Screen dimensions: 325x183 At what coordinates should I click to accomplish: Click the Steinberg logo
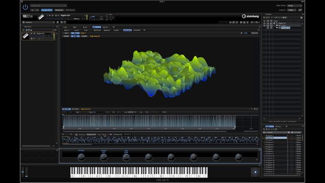point(250,16)
